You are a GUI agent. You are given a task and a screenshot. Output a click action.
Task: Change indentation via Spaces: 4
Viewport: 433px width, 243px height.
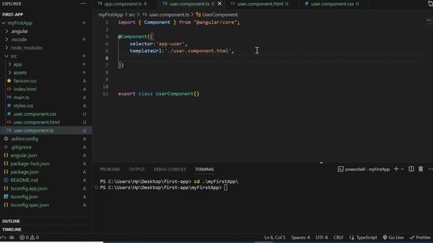pos(300,237)
